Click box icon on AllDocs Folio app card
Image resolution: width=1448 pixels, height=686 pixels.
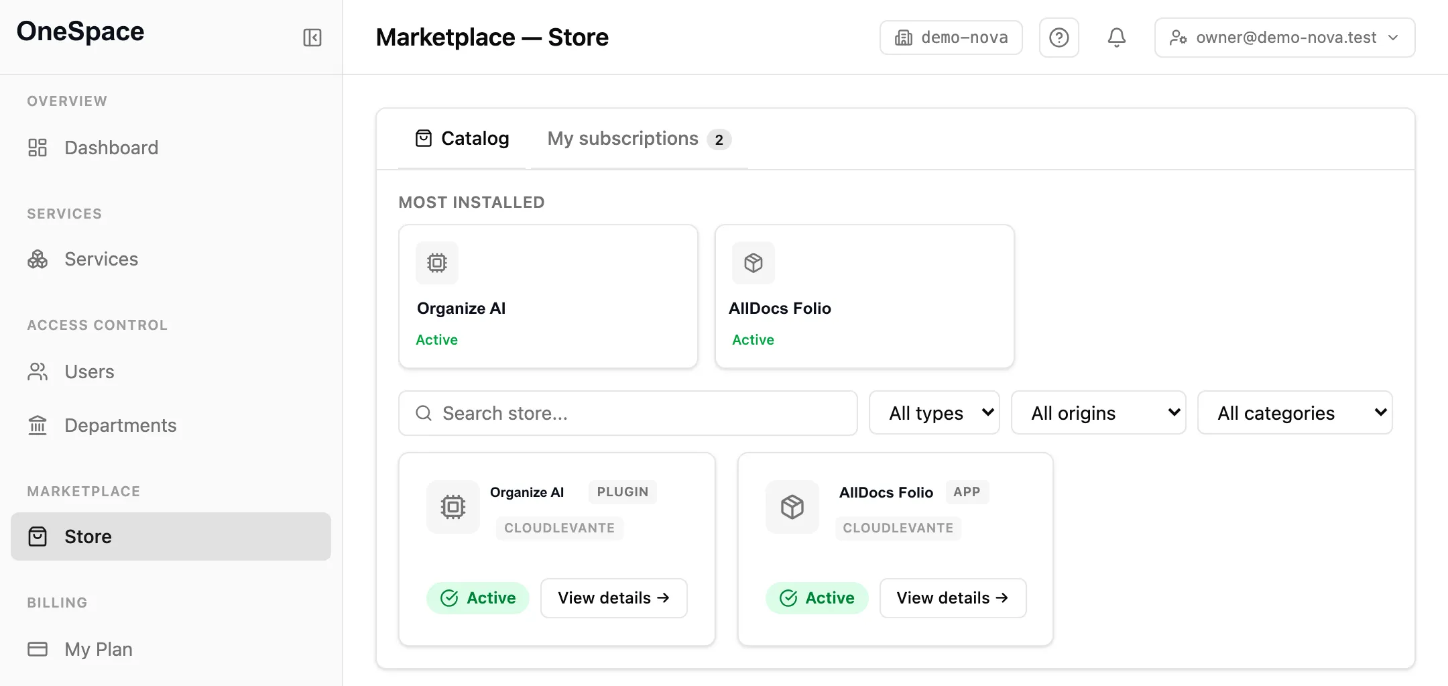point(792,507)
